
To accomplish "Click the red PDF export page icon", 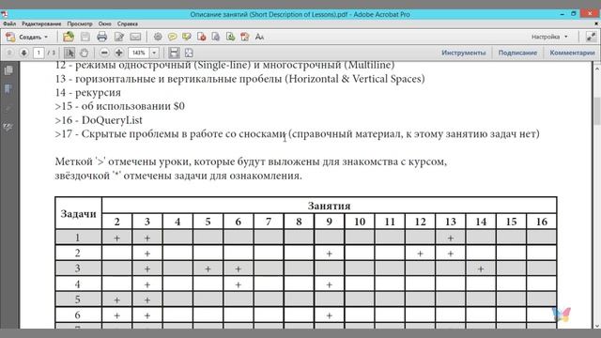I will pos(201,37).
